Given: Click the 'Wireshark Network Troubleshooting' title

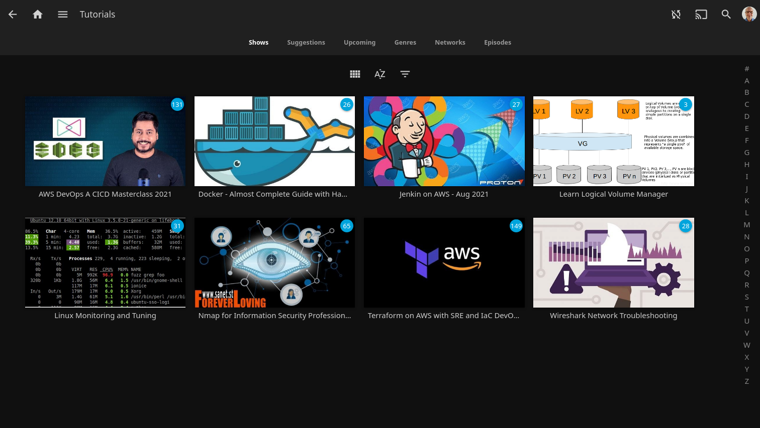Looking at the screenshot, I should point(614,316).
